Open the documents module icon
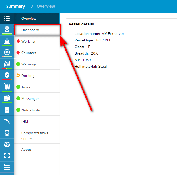The image size is (177, 175). (7, 98)
